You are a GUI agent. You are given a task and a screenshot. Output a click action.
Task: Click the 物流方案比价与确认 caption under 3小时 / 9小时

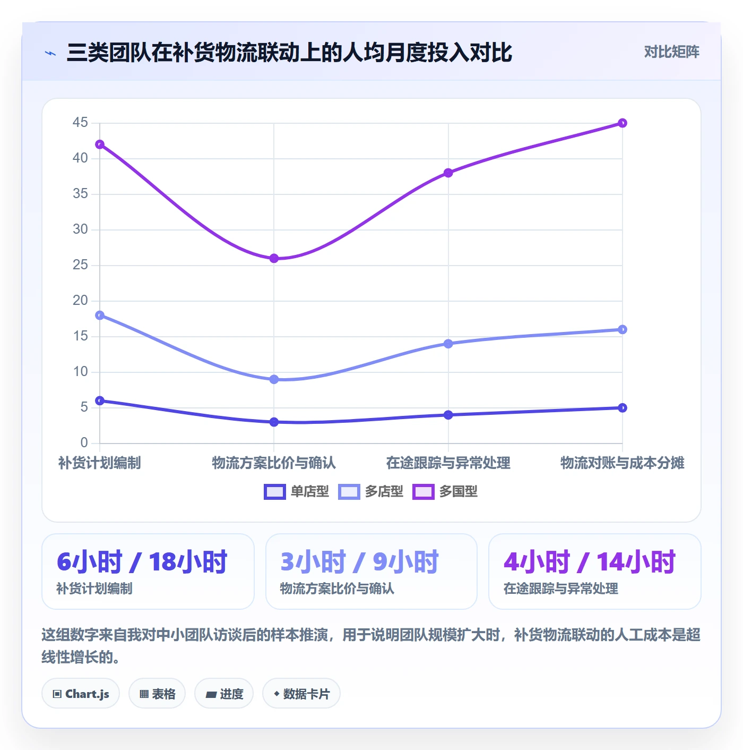tap(337, 589)
